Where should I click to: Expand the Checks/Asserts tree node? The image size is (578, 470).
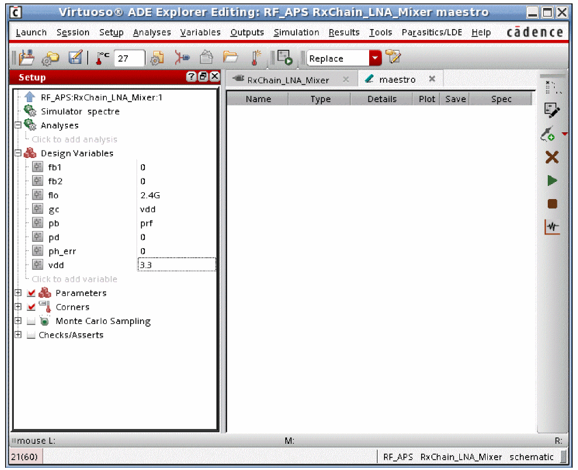tap(18, 335)
